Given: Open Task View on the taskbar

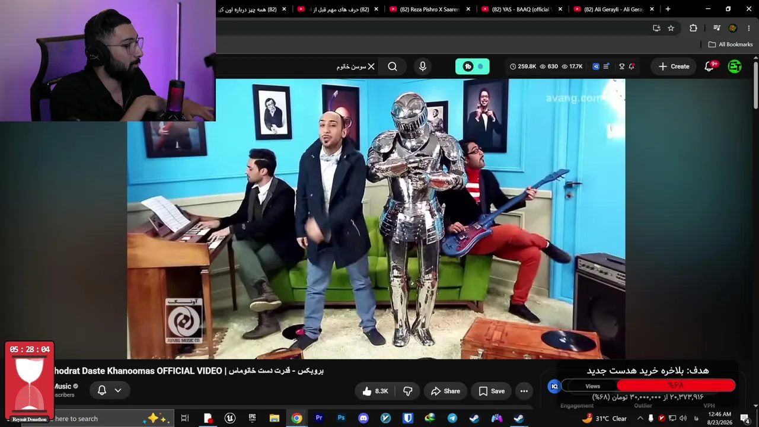Looking at the screenshot, I should click(185, 419).
